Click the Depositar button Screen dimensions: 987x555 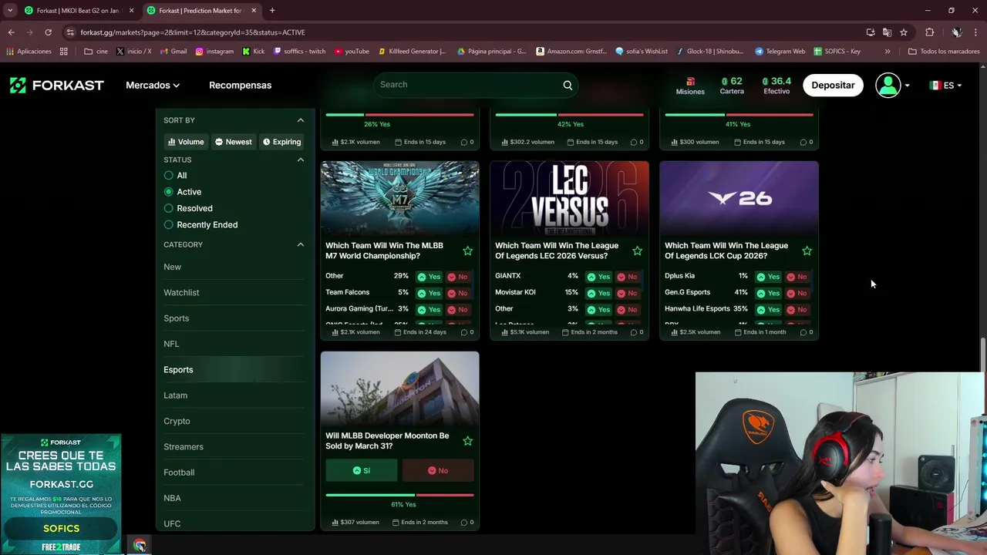pos(833,85)
